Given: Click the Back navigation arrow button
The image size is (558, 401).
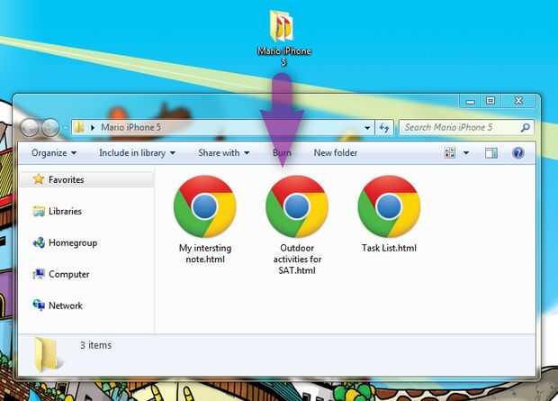Looking at the screenshot, I should (29, 127).
